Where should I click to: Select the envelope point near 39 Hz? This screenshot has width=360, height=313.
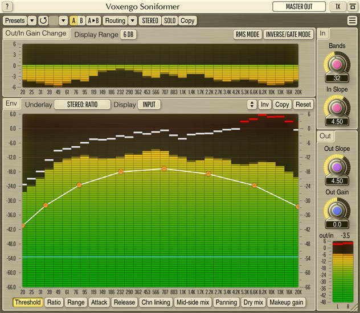46,205
